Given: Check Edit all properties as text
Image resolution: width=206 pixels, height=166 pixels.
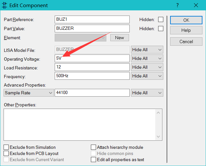Looking at the screenshot, I should pos(93,160).
